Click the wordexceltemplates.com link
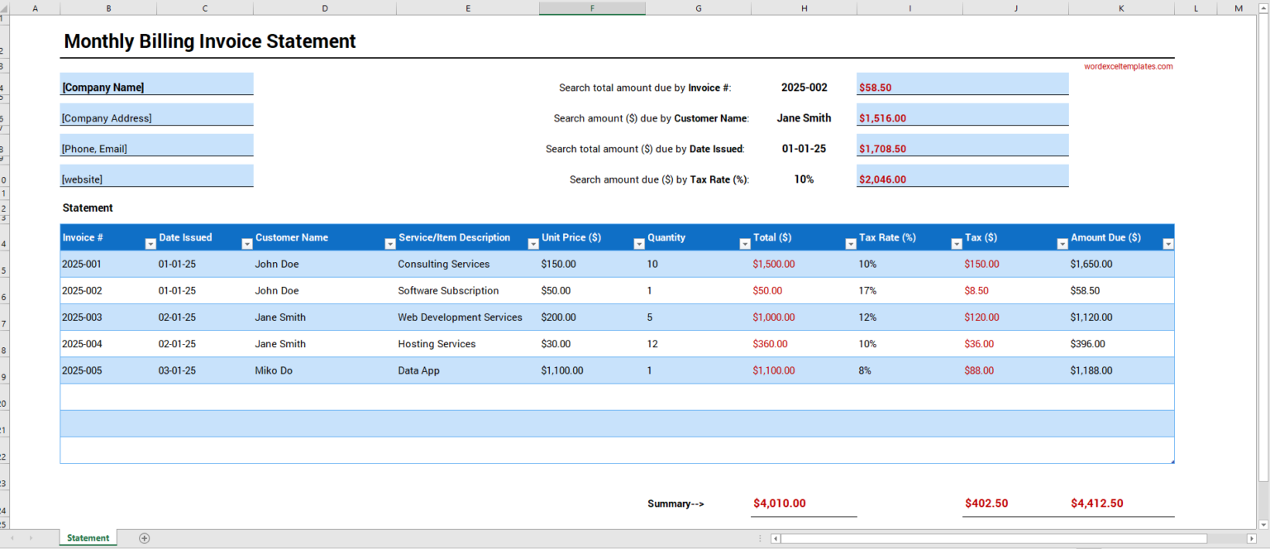This screenshot has height=549, width=1270. click(x=1128, y=66)
